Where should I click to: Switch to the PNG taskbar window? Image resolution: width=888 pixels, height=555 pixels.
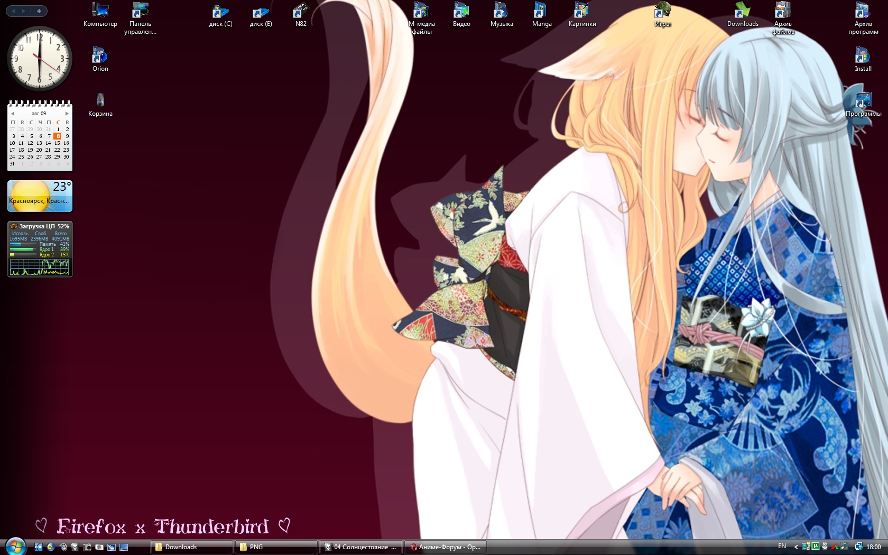pyautogui.click(x=276, y=547)
